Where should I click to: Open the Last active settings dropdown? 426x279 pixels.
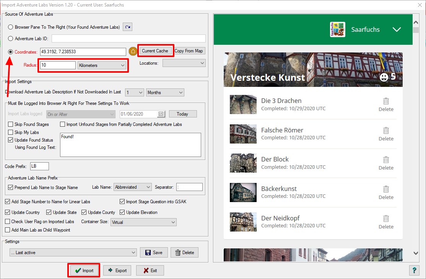(73, 252)
